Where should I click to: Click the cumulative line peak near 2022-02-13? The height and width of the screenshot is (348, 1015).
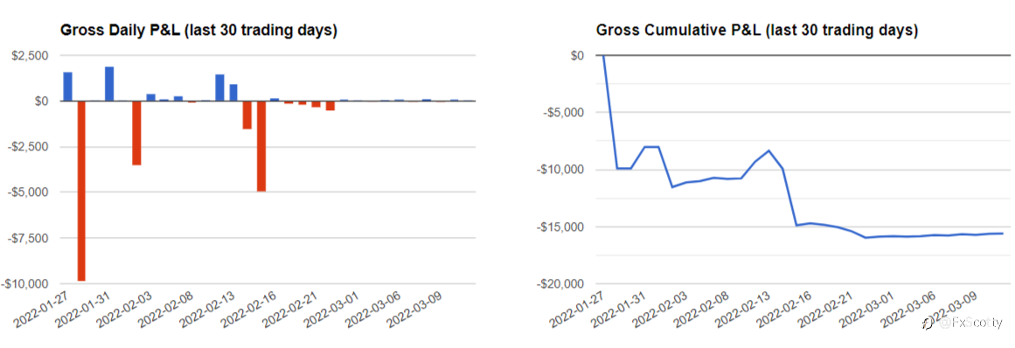coord(769,150)
